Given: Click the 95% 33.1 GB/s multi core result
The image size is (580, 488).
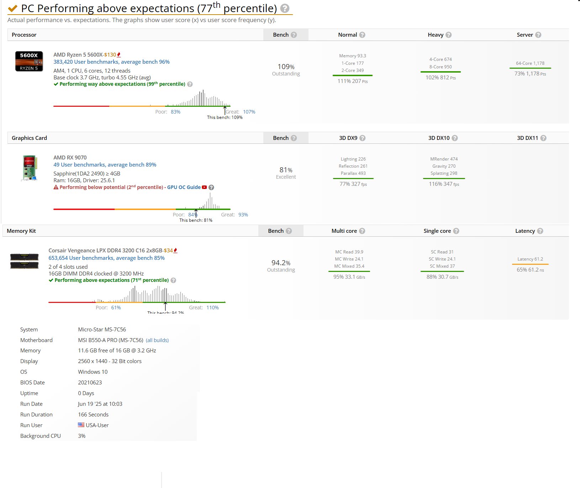Looking at the screenshot, I should (349, 277).
